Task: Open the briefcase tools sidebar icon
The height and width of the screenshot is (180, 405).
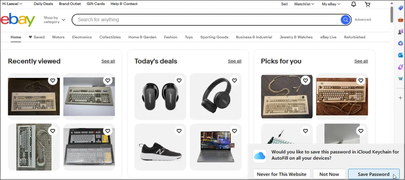Action: 400,20
